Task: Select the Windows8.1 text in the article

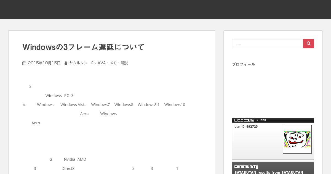Action: pos(149,105)
